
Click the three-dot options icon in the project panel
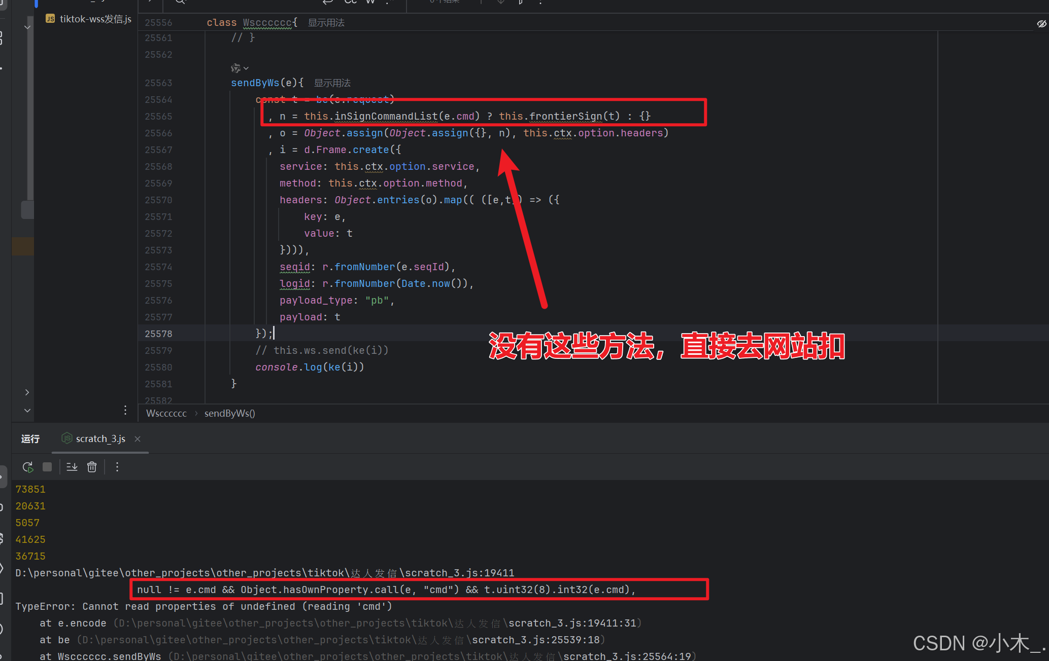(x=125, y=410)
